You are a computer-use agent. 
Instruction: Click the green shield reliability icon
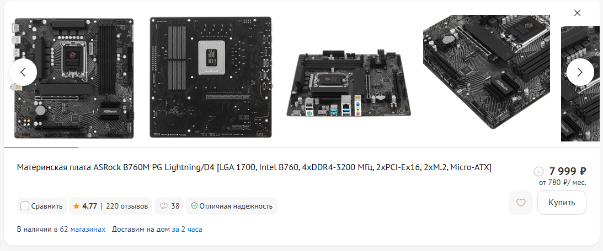tap(194, 206)
